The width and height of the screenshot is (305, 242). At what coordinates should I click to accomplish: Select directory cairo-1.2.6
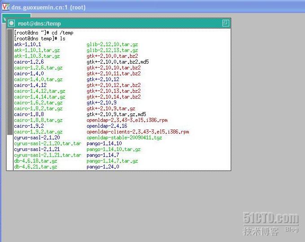[x=29, y=62]
